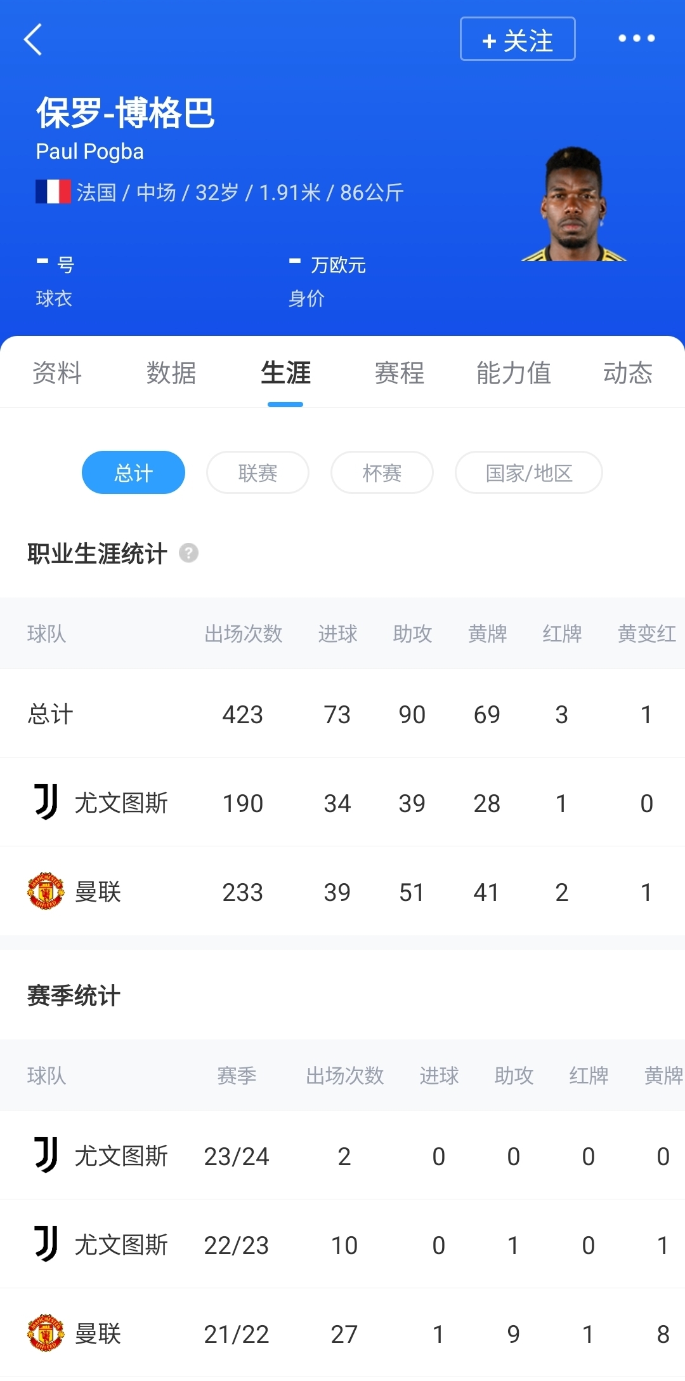Select the 总计 filter pill

[x=133, y=472]
